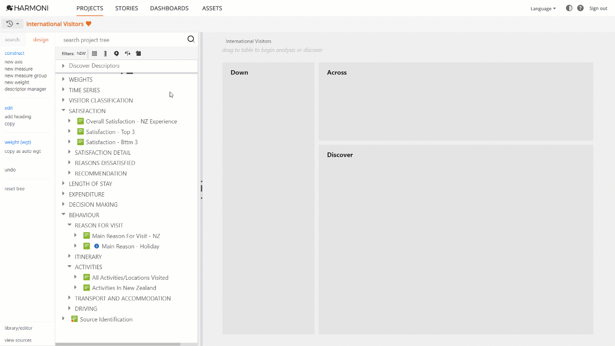Open library/editor

point(18,328)
